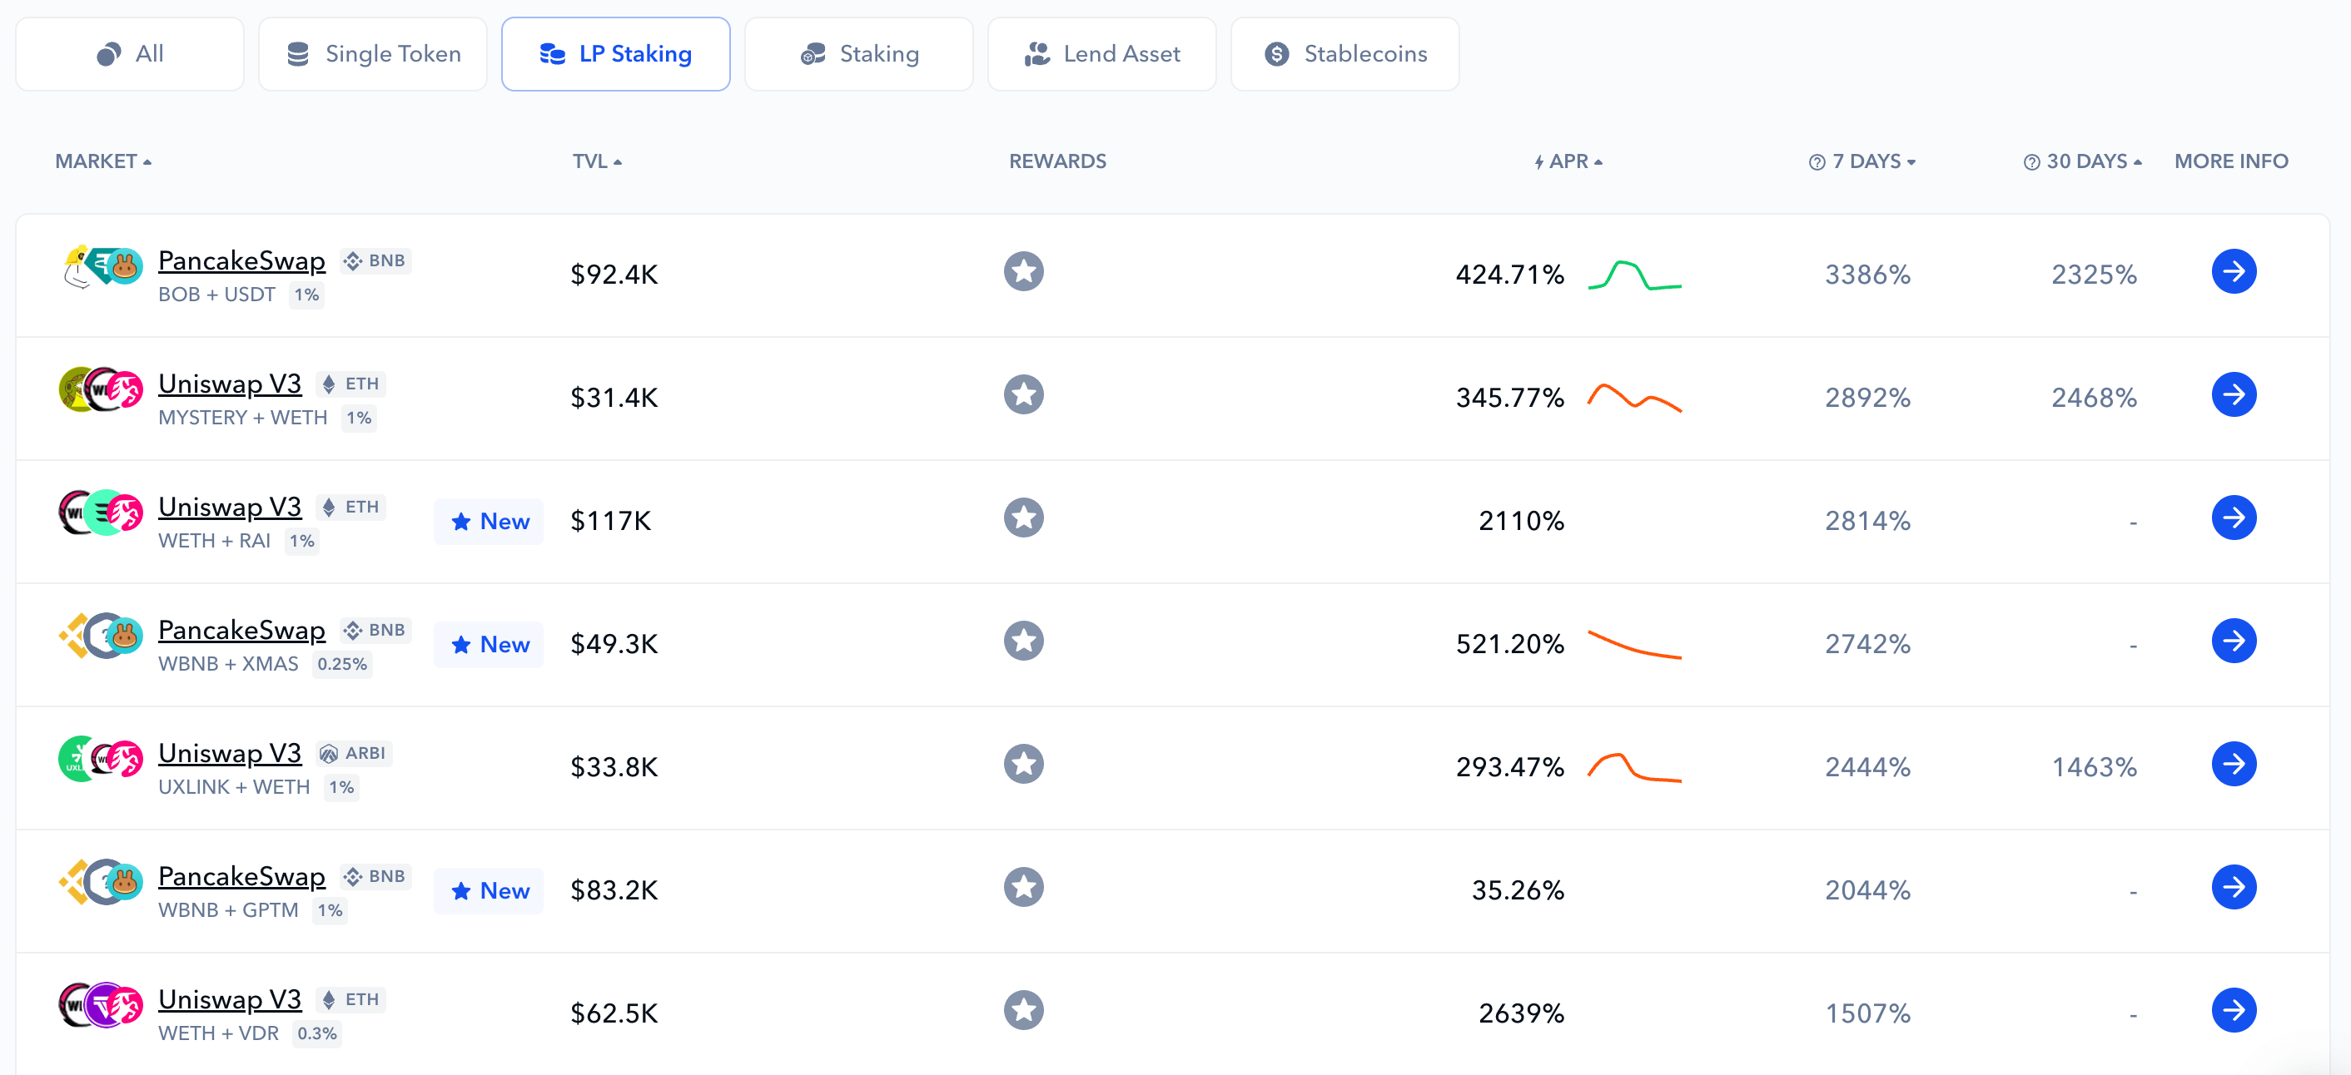Click the New badge on WETH + RAI row
The width and height of the screenshot is (2351, 1075).
[x=490, y=522]
